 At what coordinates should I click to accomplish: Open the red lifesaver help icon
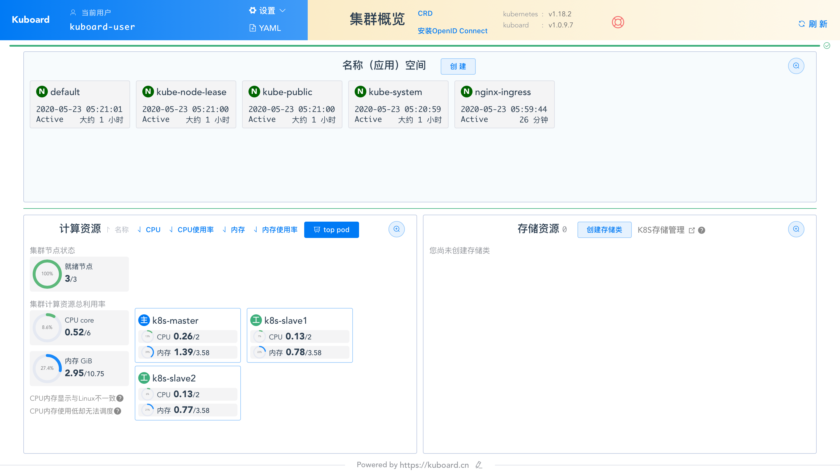click(x=618, y=22)
